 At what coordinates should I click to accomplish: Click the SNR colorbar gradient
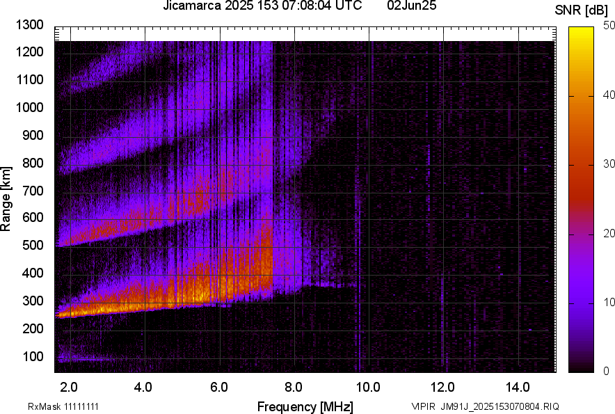[x=582, y=200]
